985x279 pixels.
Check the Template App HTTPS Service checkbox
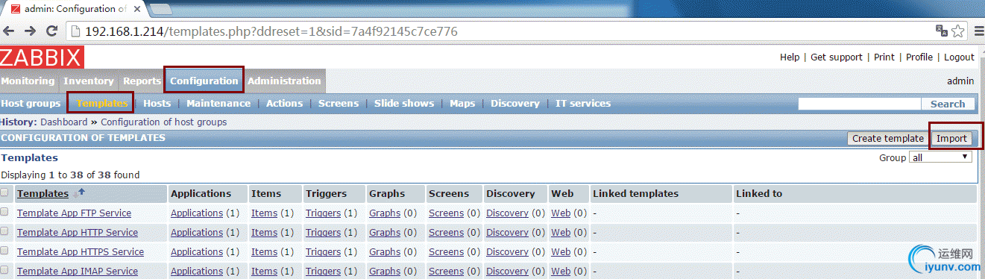(4, 251)
